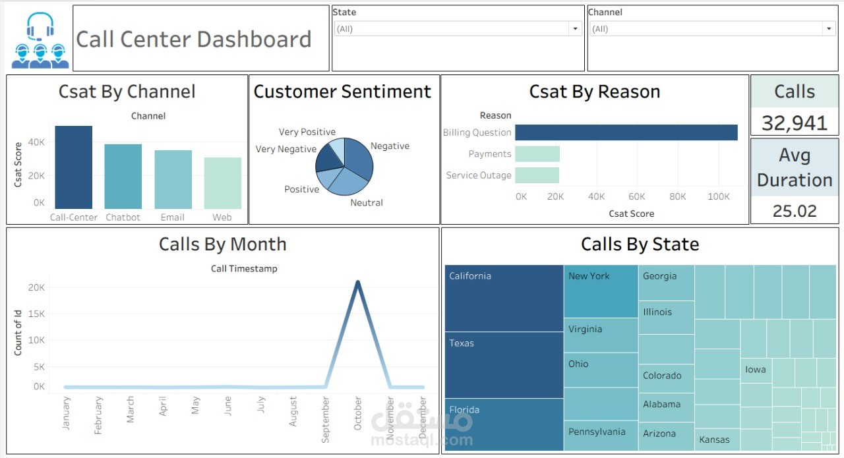
Task: Click the Negative slice of the sentiment pie
Action: pyautogui.click(x=360, y=158)
